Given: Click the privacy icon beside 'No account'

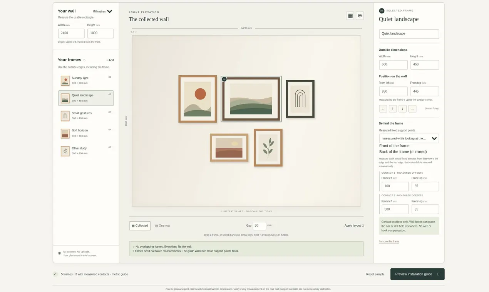Looking at the screenshot, I should click(59, 253).
